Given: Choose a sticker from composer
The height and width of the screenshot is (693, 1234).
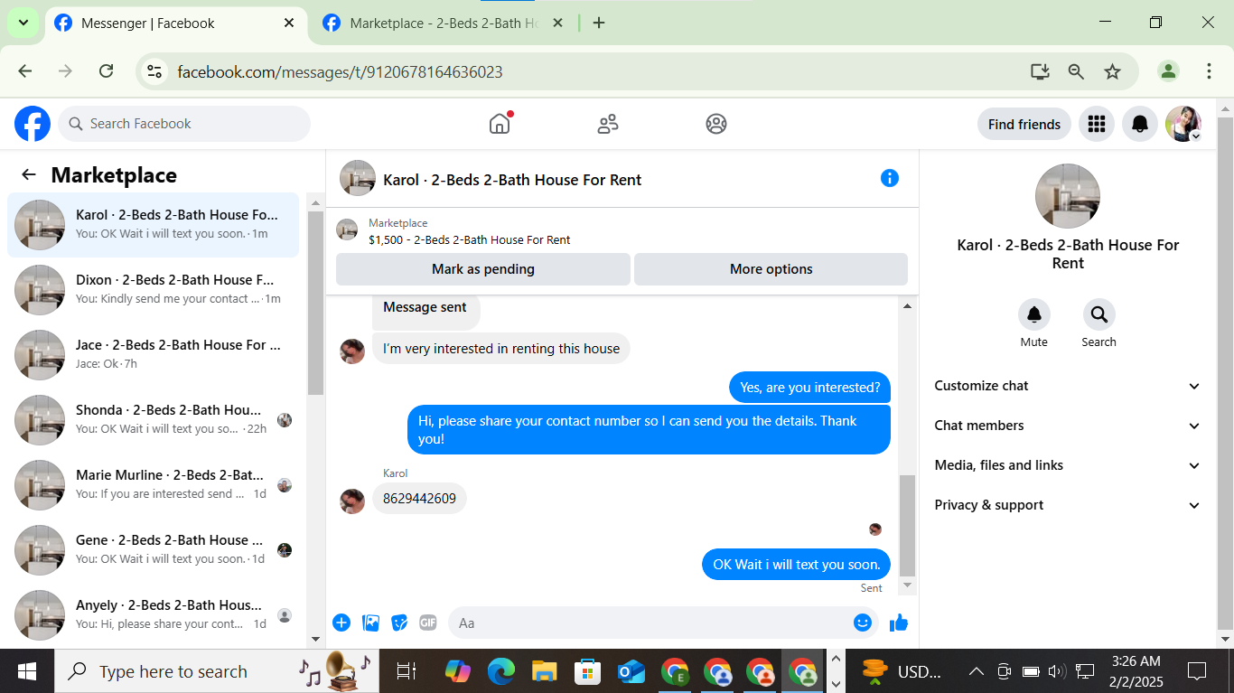Looking at the screenshot, I should pyautogui.click(x=399, y=623).
